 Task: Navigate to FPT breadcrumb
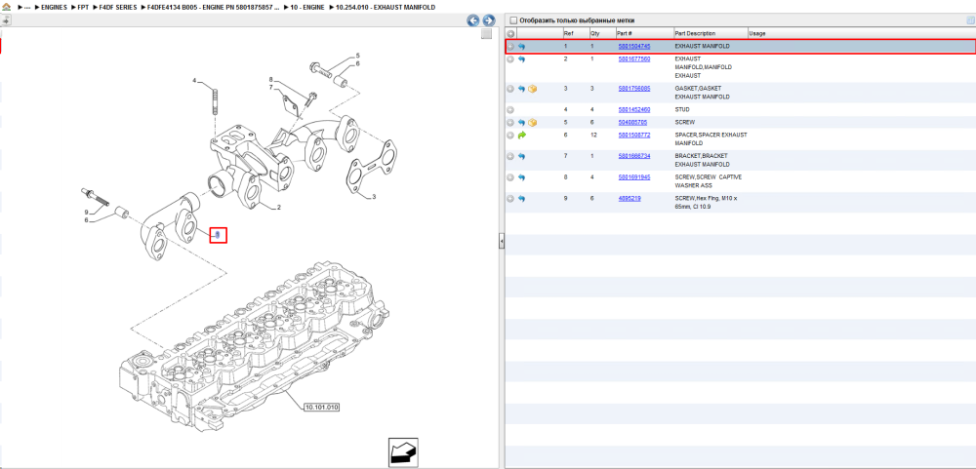click(x=83, y=8)
